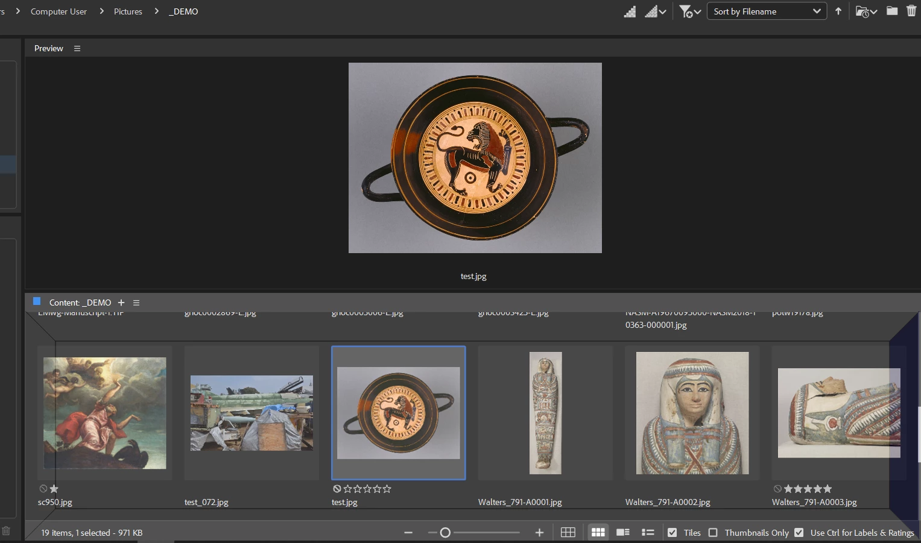The height and width of the screenshot is (543, 921).
Task: Click the thumbnail size slider handle
Action: tap(445, 533)
